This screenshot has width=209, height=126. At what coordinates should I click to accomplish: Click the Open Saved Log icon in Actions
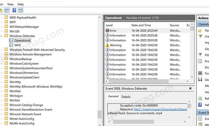200,31
